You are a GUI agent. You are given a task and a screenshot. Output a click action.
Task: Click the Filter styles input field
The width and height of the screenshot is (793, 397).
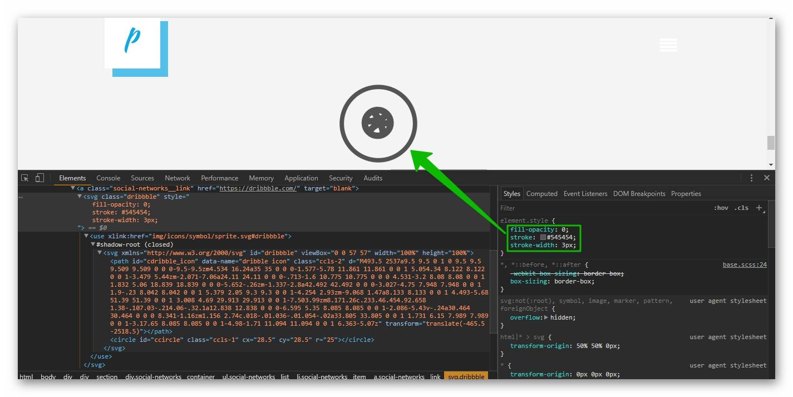coord(604,208)
